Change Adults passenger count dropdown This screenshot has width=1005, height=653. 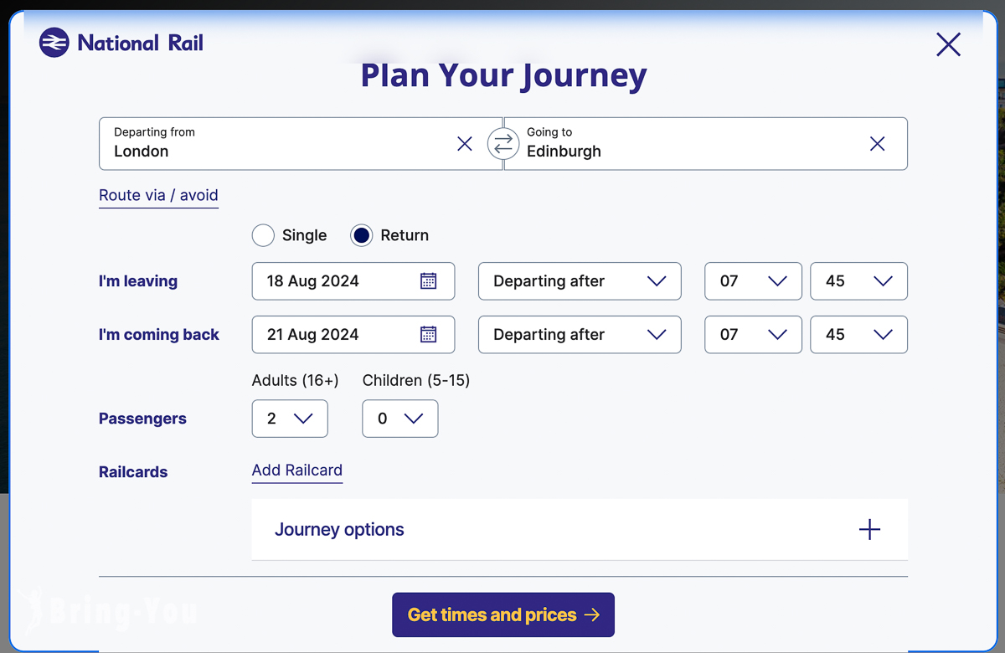pos(290,419)
